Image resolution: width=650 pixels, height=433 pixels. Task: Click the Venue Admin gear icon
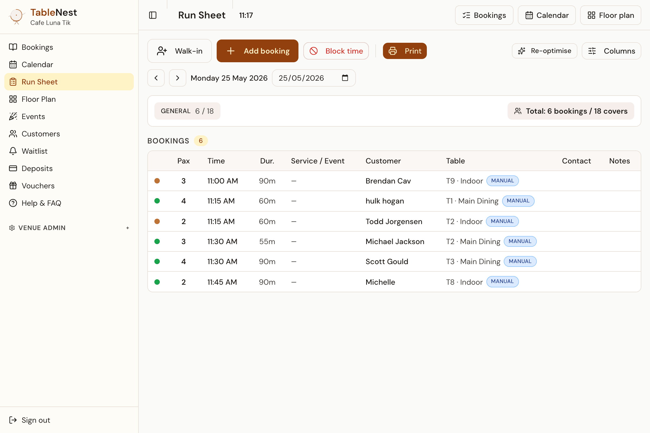[x=12, y=228]
